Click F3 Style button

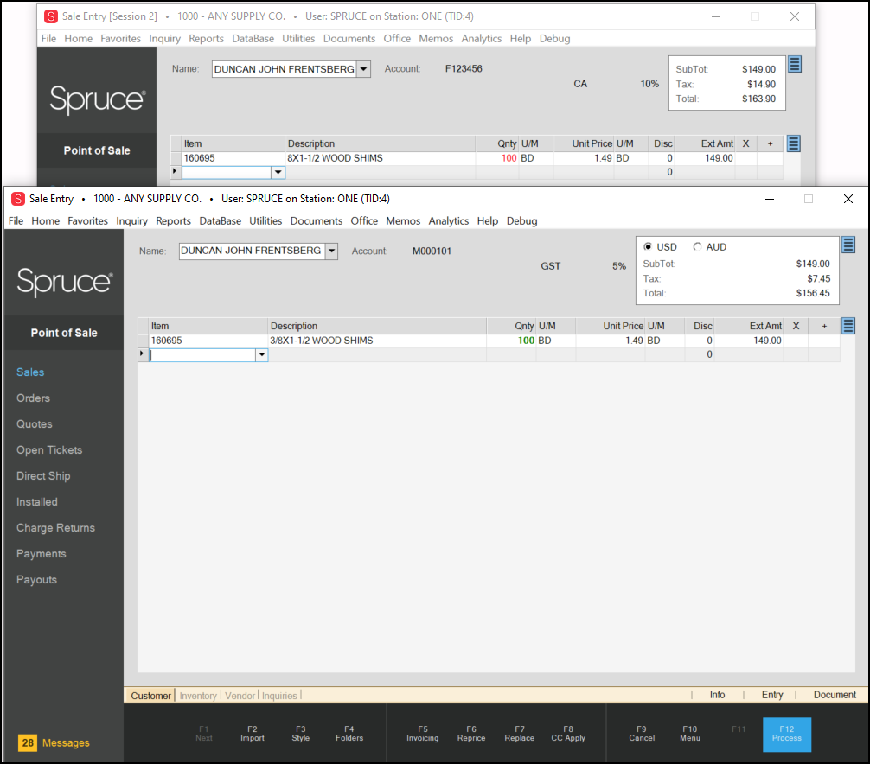click(x=301, y=734)
